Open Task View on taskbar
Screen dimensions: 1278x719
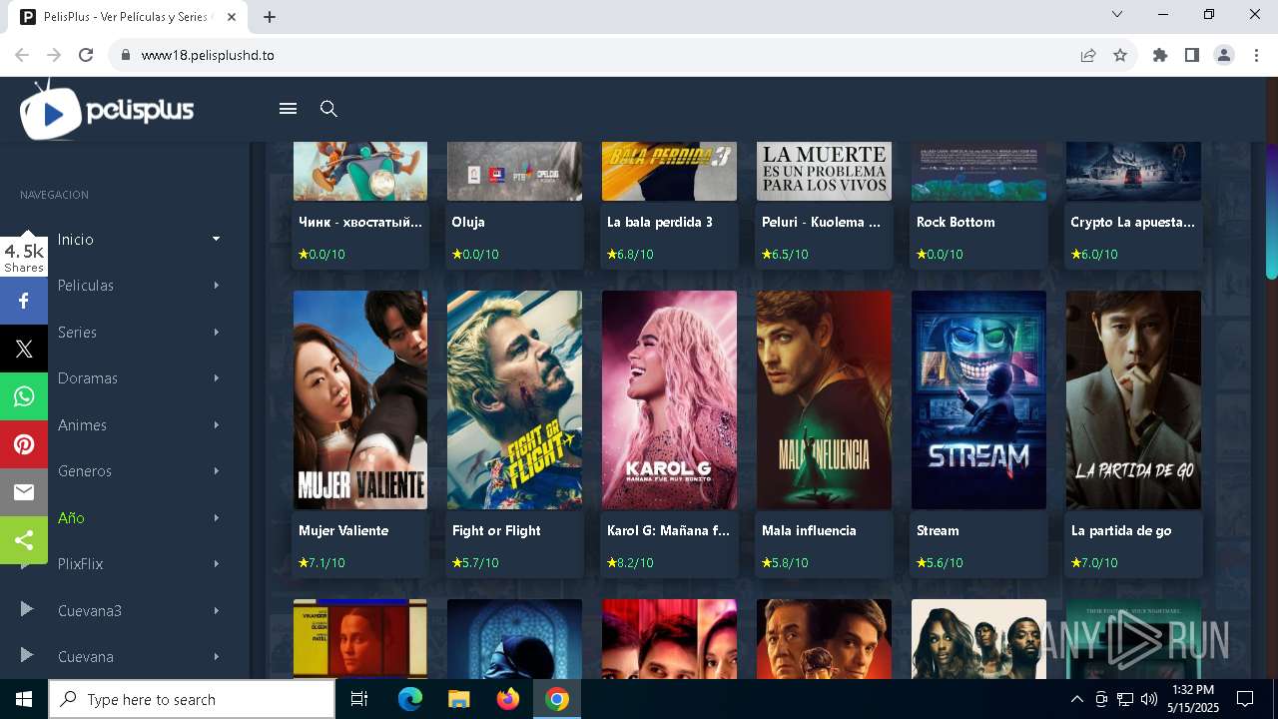coord(359,699)
